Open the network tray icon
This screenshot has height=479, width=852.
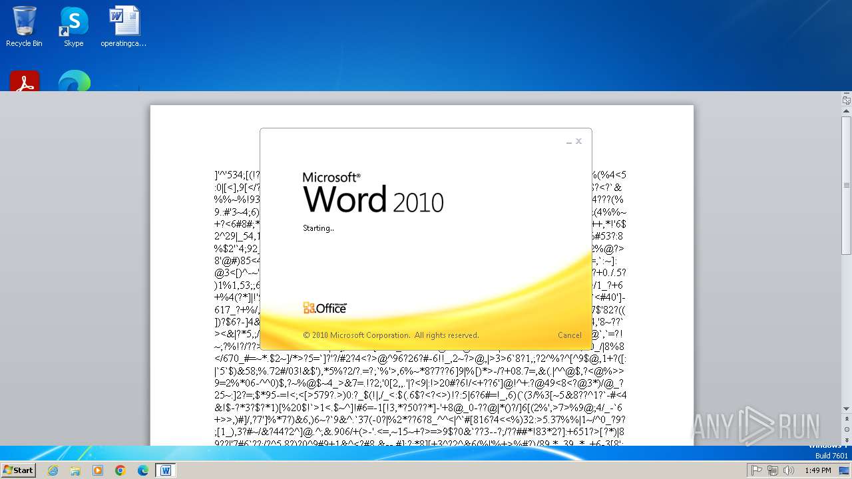(x=773, y=470)
